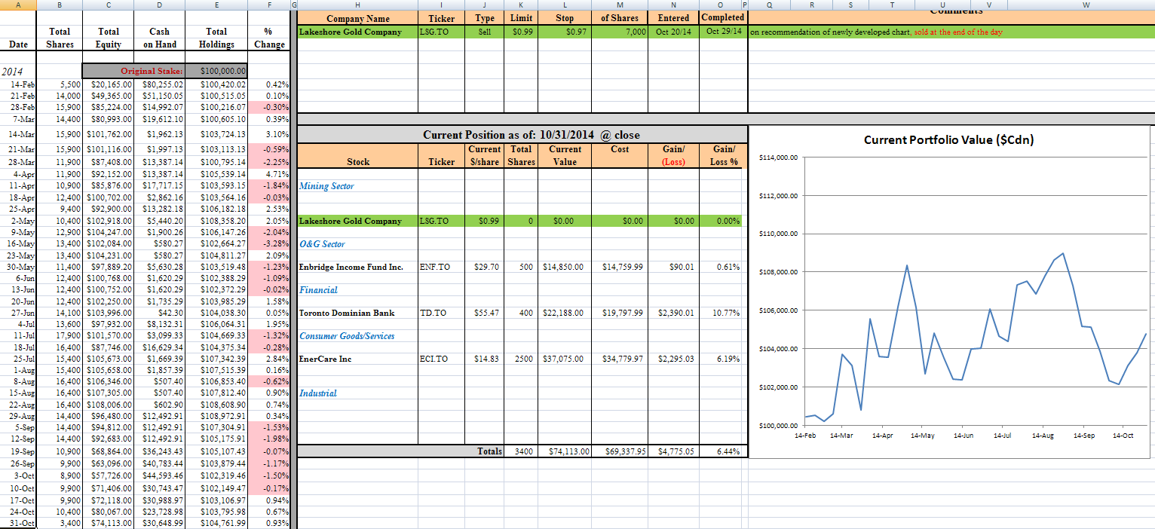Click the Oct 20/14 entered date

(673, 32)
